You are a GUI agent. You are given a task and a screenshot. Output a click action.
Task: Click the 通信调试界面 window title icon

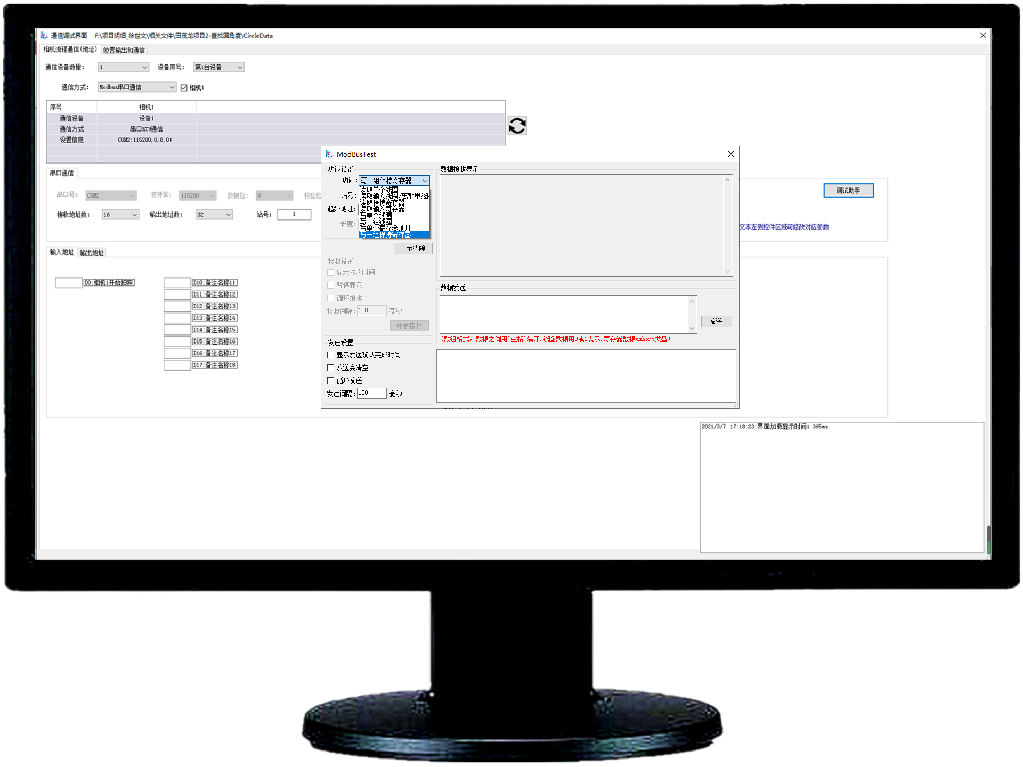44,36
